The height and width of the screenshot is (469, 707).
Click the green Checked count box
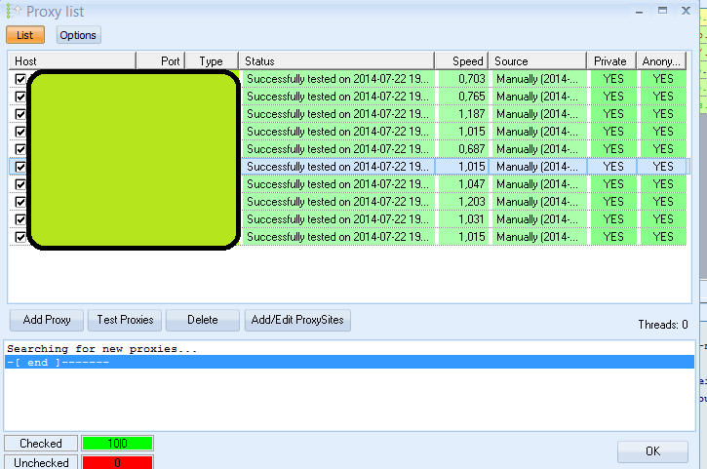(117, 444)
